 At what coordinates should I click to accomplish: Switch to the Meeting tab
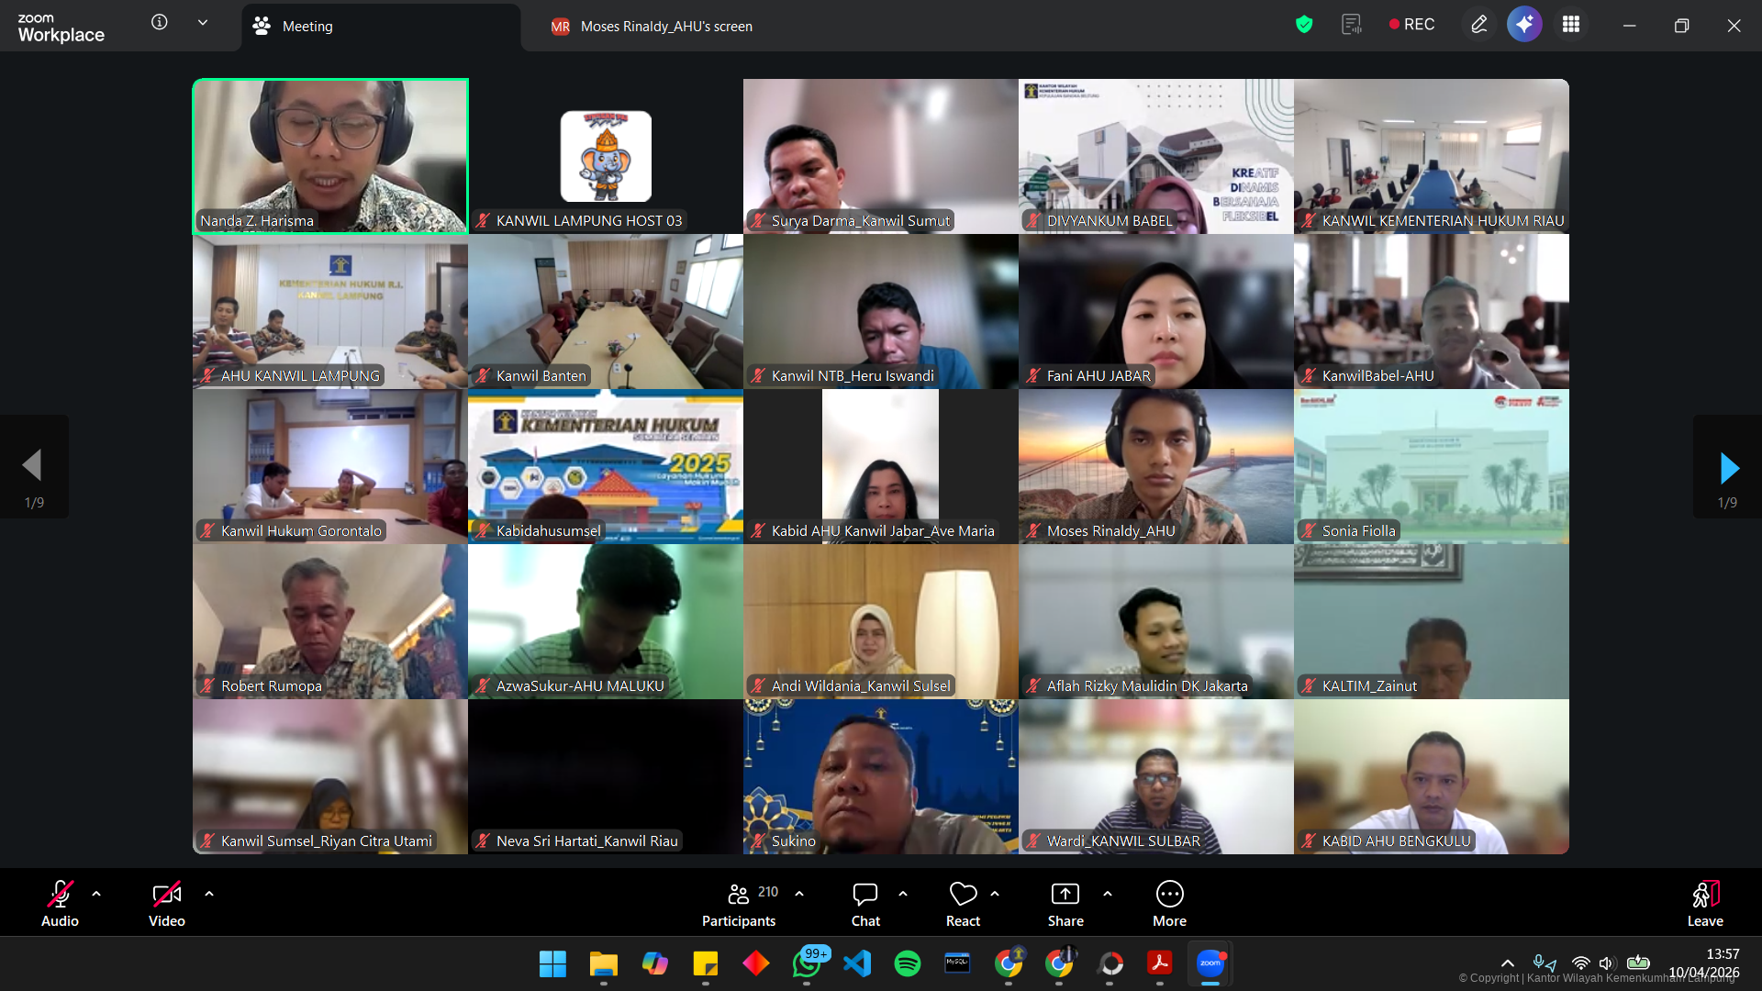click(307, 27)
